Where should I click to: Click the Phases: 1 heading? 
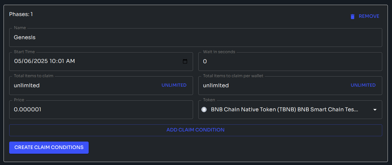[21, 14]
